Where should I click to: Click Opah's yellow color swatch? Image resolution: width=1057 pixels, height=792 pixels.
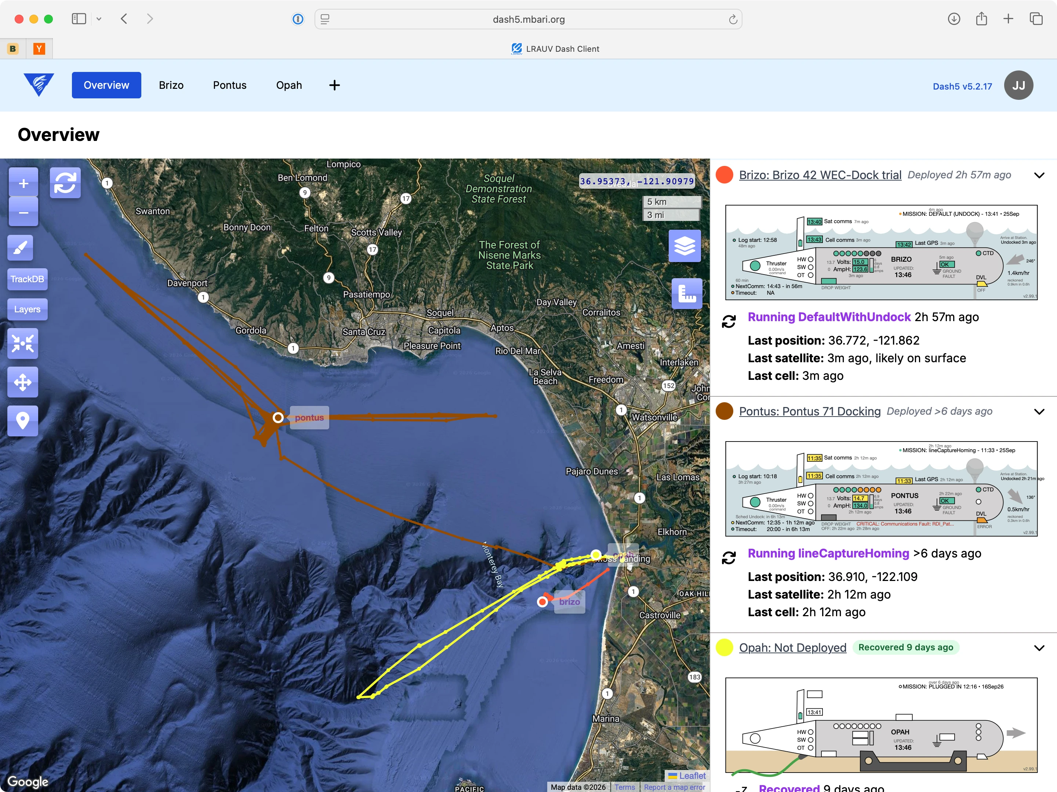click(x=724, y=648)
